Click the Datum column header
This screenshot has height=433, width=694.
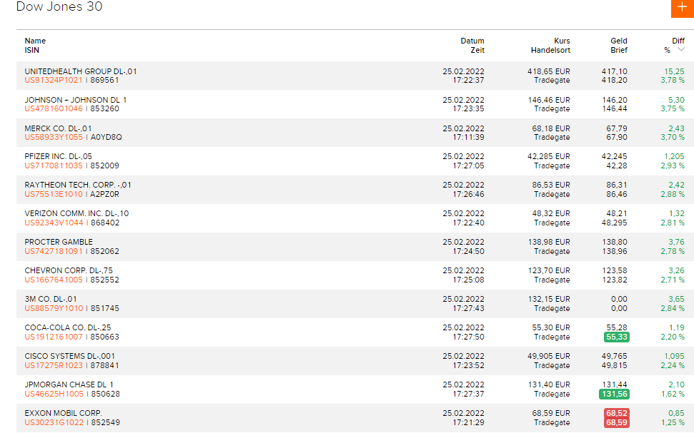point(472,41)
